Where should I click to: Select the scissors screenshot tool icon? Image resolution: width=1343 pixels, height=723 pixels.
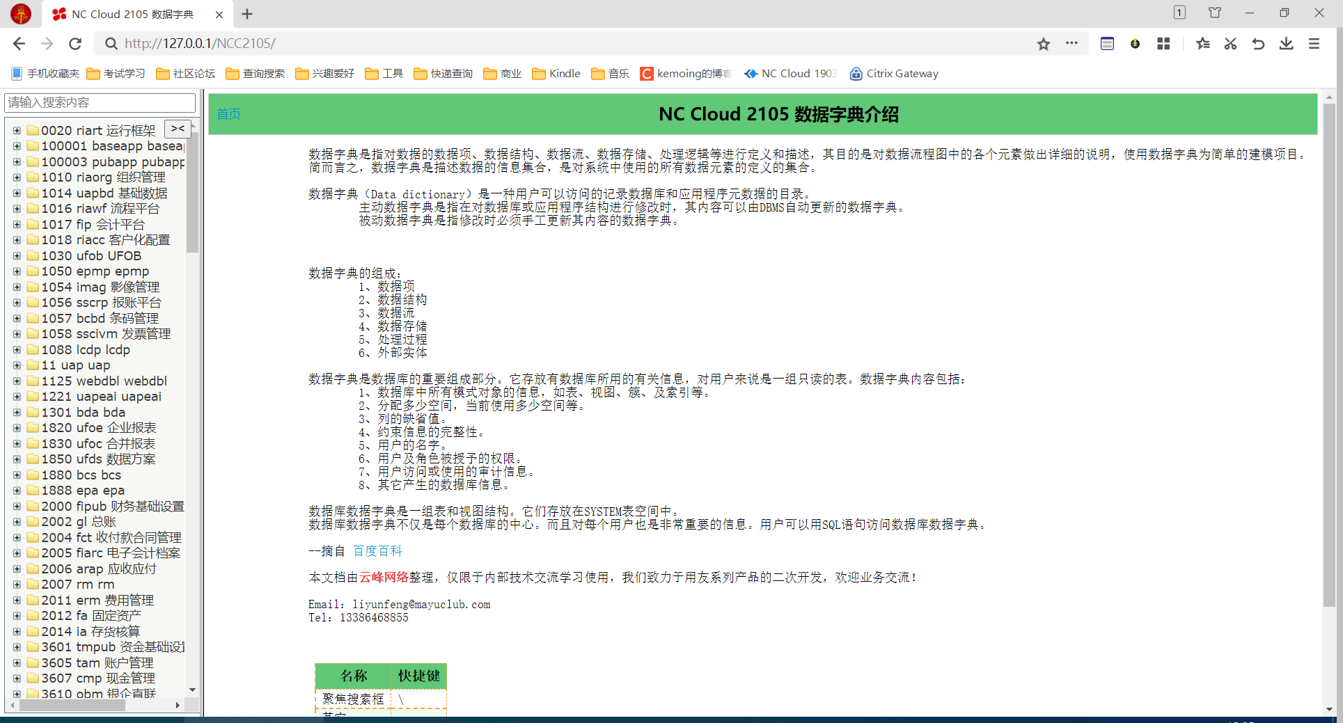[x=1230, y=43]
